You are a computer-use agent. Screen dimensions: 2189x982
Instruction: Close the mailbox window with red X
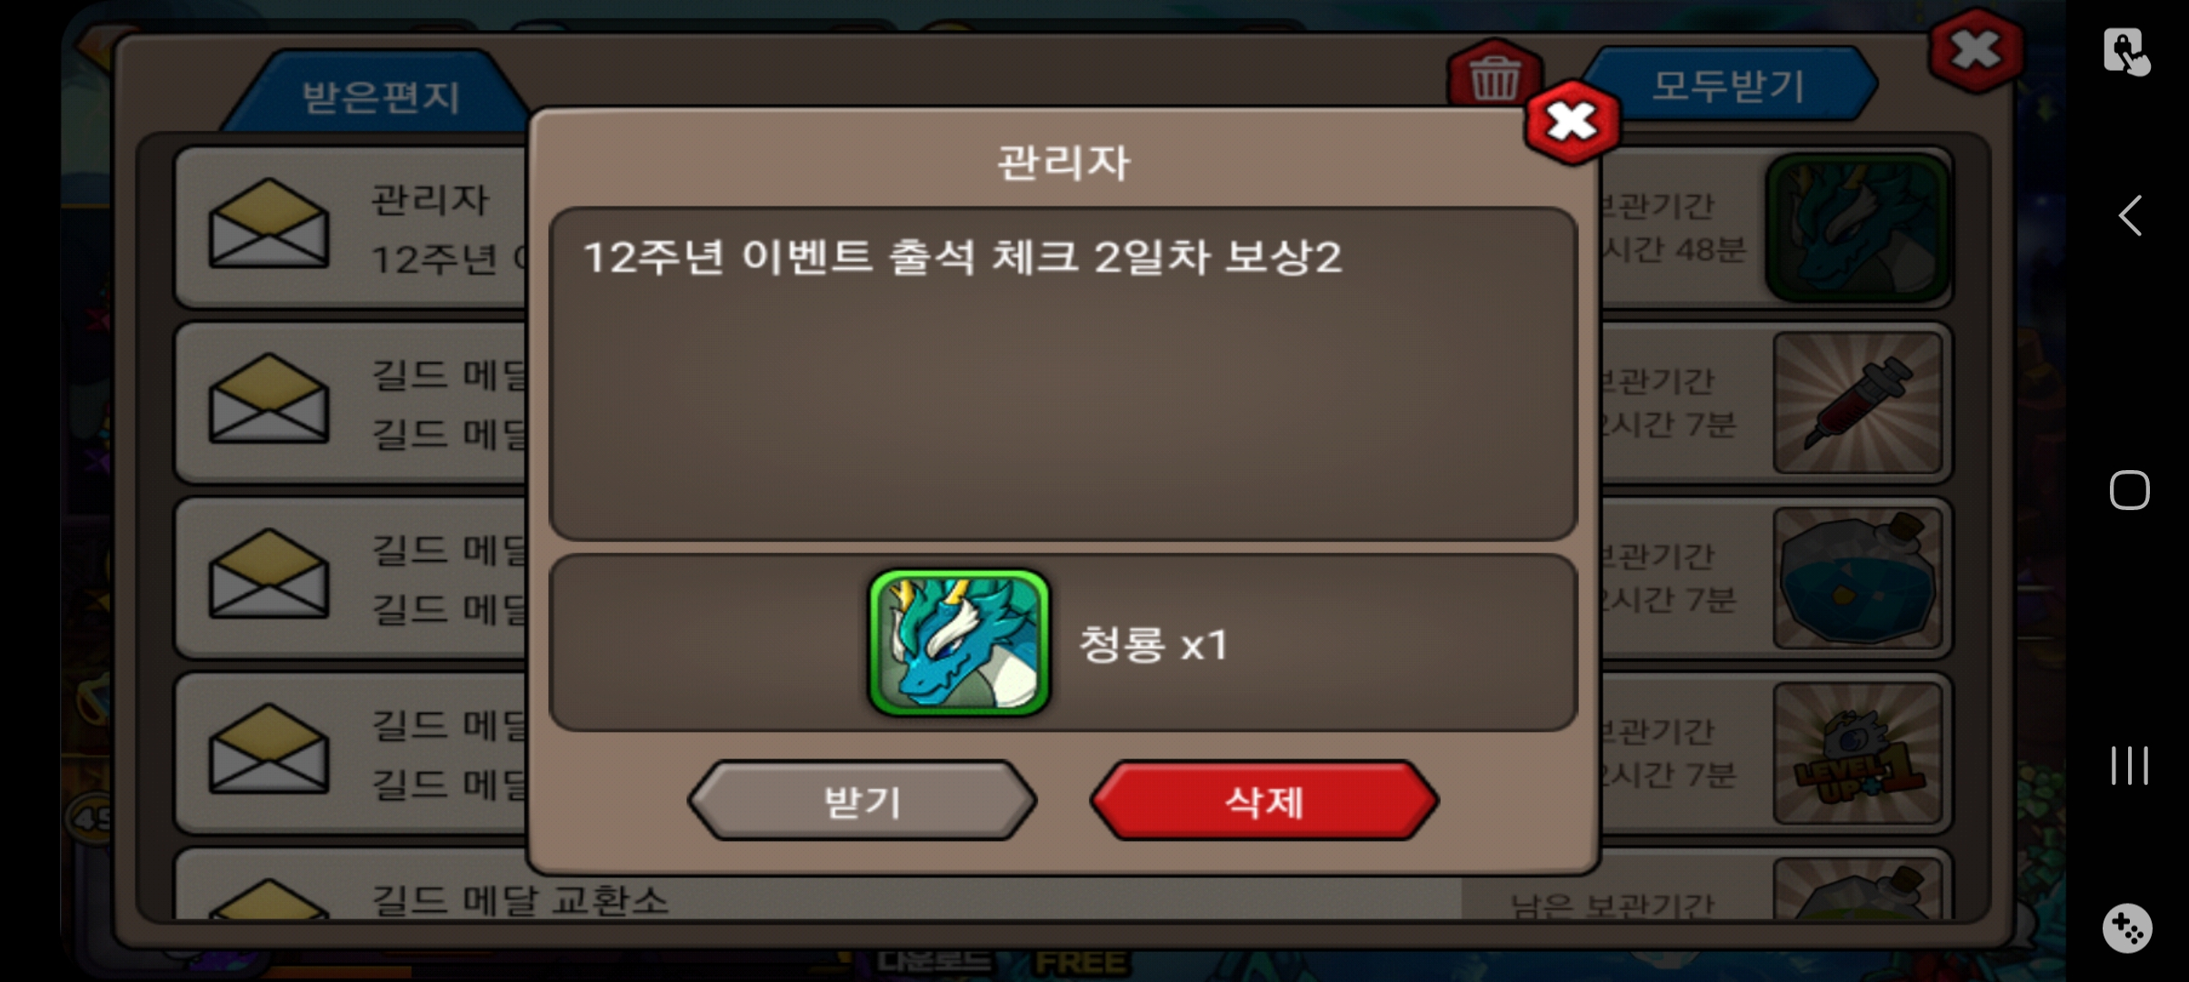tap(1975, 51)
